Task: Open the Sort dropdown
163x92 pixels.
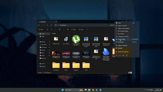Action: pyautogui.click(x=74, y=30)
